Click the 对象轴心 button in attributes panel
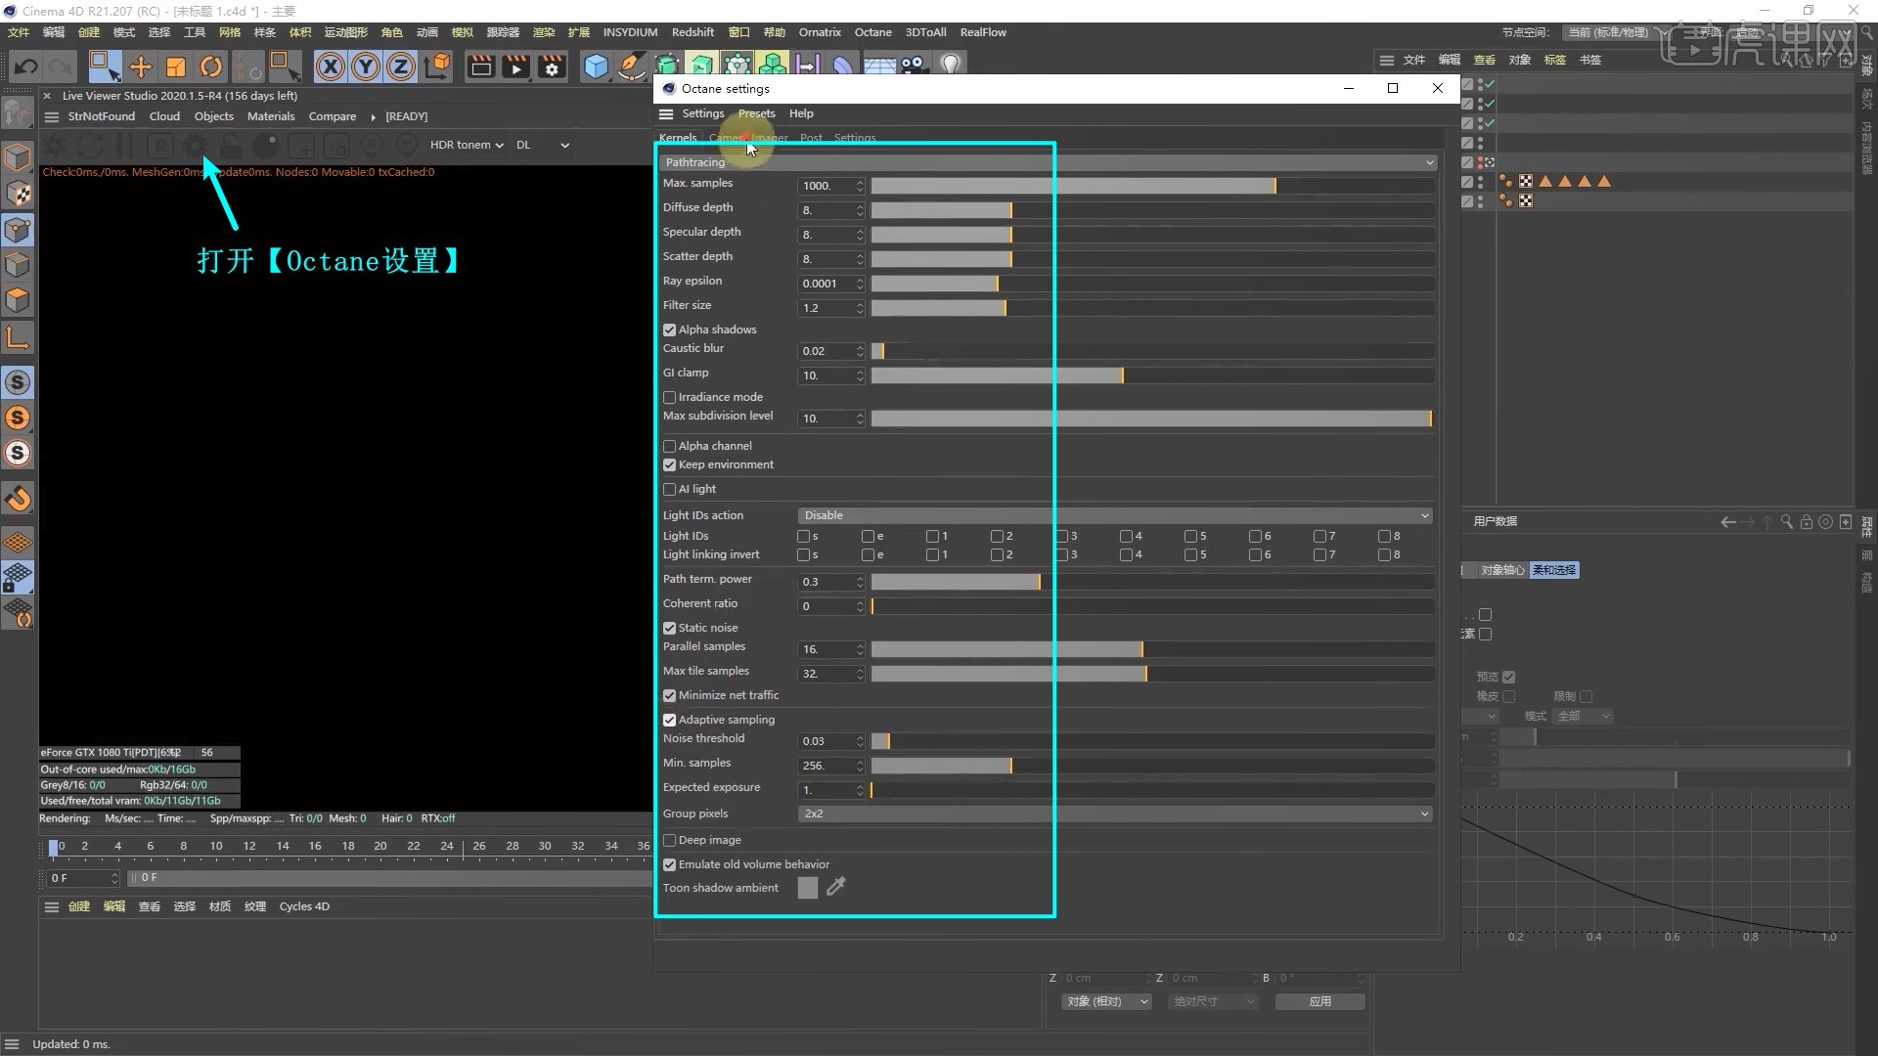This screenshot has width=1878, height=1056. (x=1502, y=570)
